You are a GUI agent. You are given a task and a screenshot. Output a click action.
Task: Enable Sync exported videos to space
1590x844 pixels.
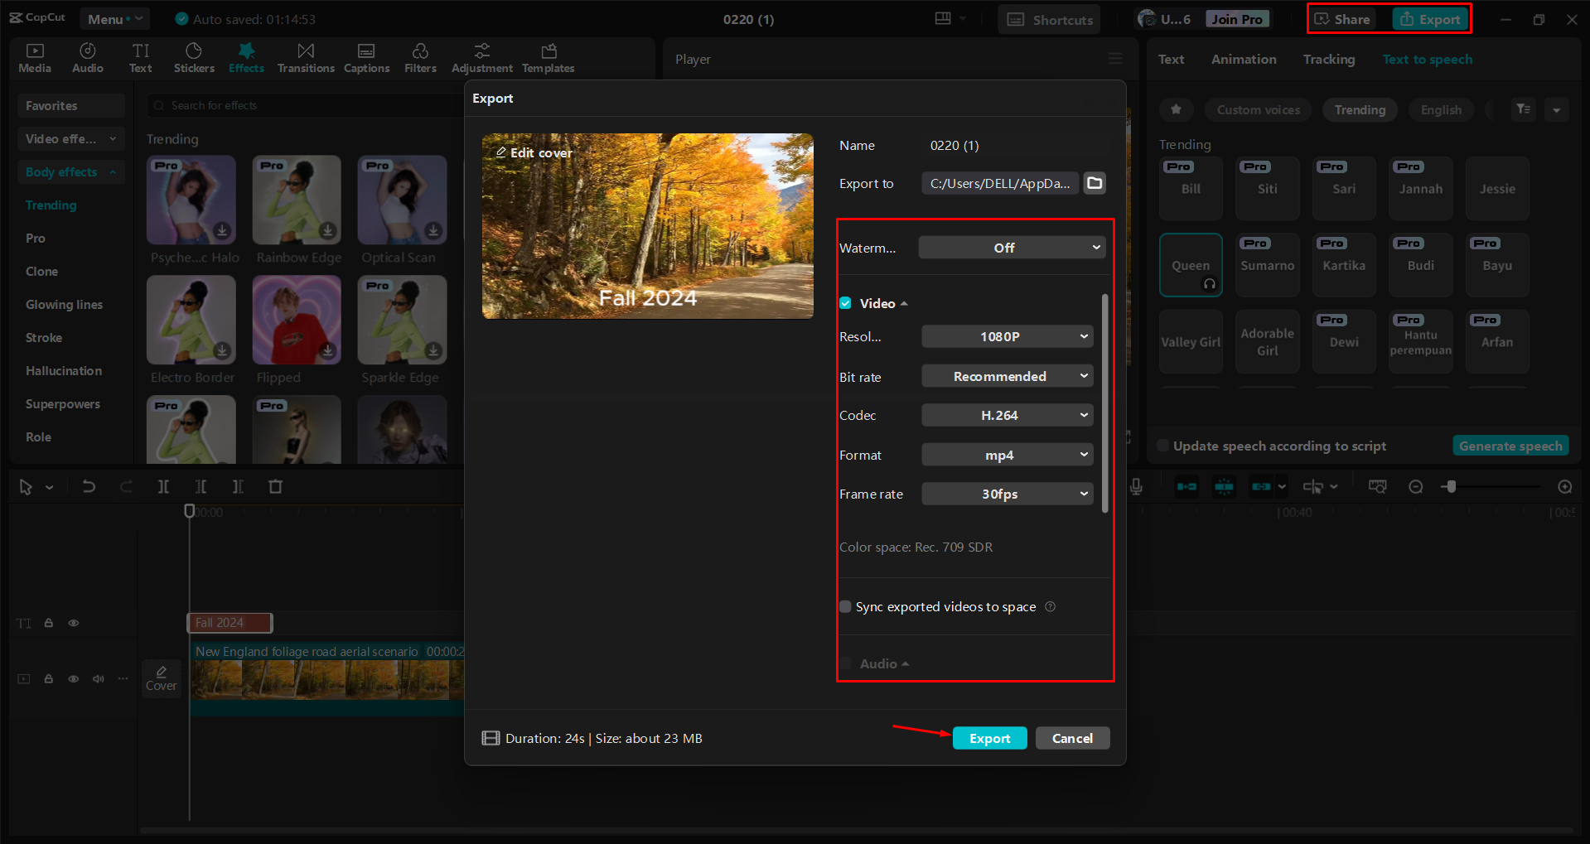click(845, 606)
